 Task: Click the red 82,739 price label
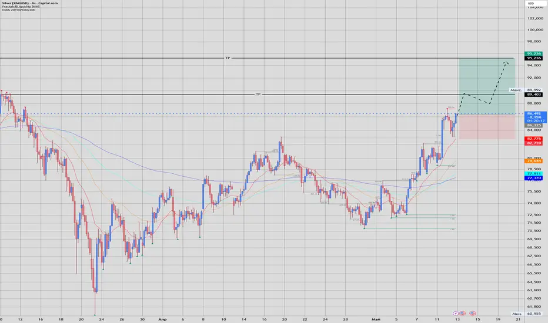[x=534, y=143]
